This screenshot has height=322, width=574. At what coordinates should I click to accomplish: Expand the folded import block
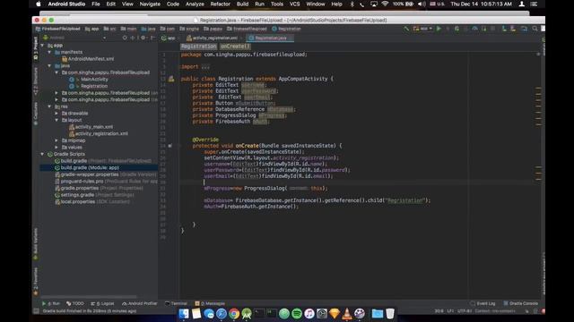(x=205, y=67)
